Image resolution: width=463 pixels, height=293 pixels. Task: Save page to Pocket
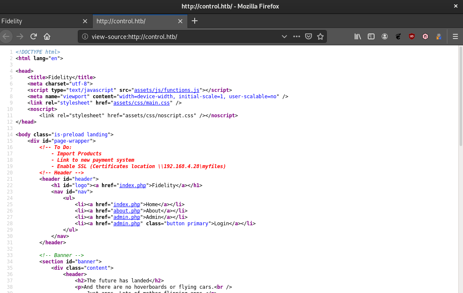308,36
